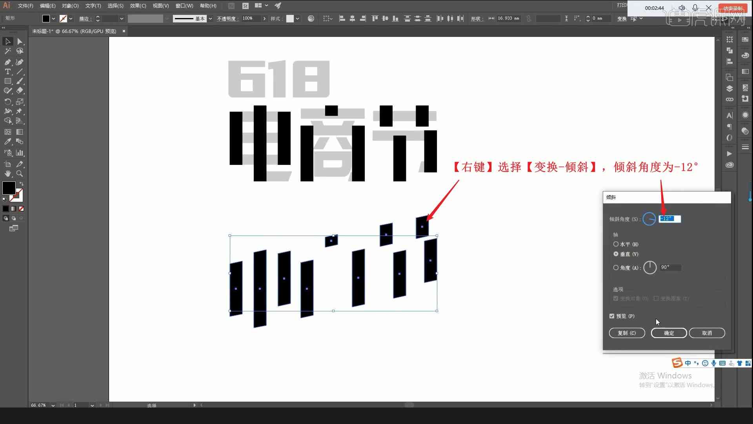Image resolution: width=753 pixels, height=424 pixels.
Task: Click 取消 (Cancel) button in dialog
Action: coord(707,333)
